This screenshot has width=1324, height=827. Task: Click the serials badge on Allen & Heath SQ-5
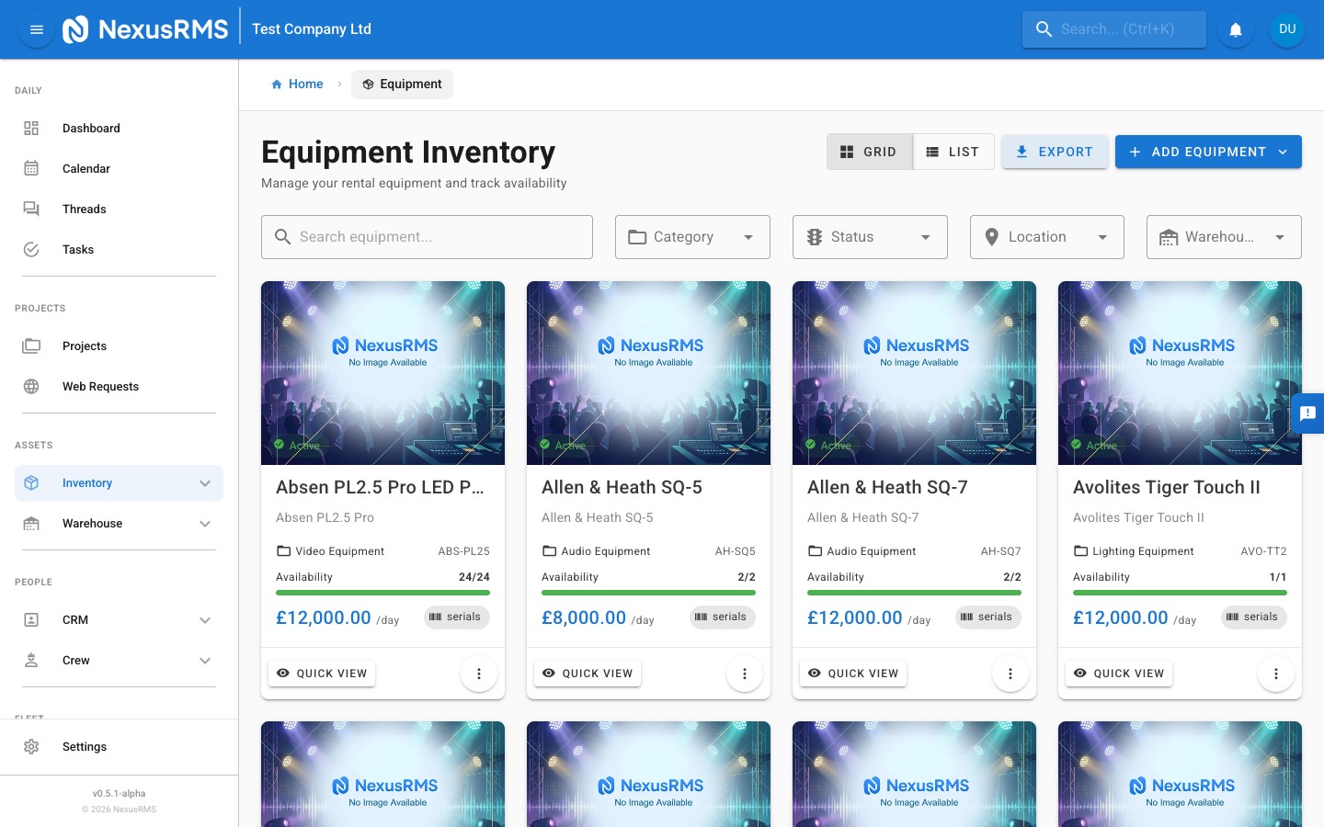pyautogui.click(x=722, y=617)
